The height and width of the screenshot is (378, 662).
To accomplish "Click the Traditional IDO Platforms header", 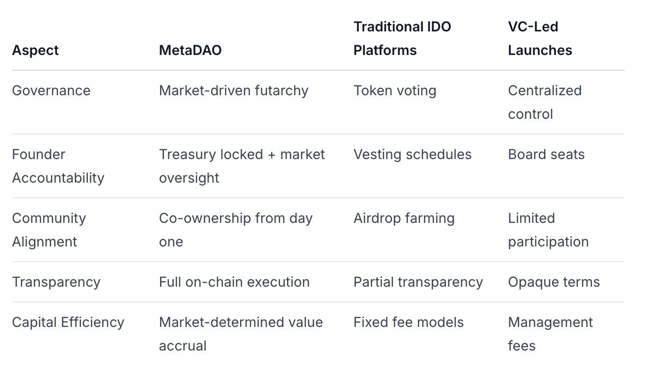I will (x=402, y=38).
